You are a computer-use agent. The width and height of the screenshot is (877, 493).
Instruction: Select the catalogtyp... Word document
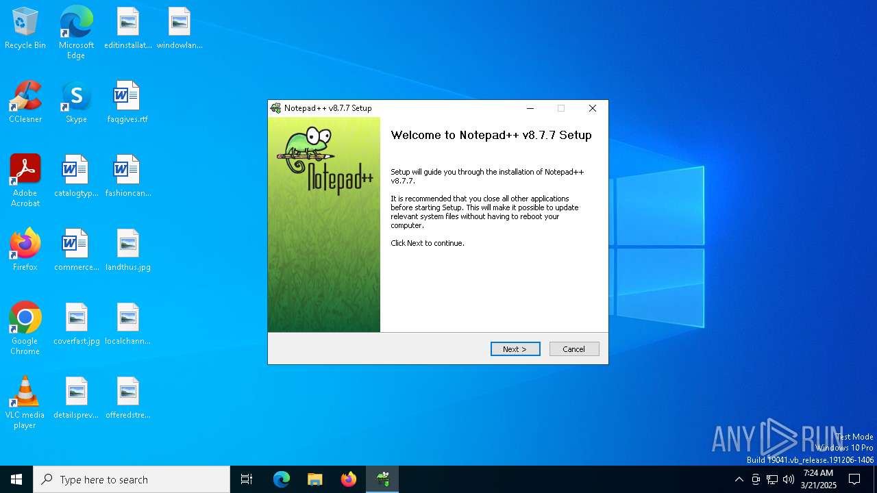(x=76, y=177)
